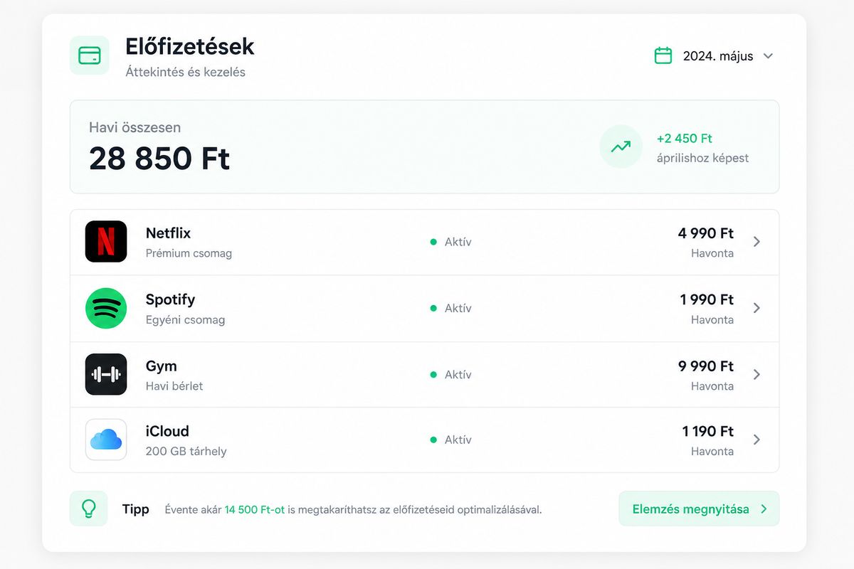Screen dimensions: 854x569
Task: Click the lightbulb Tipp icon
Action: point(89,509)
